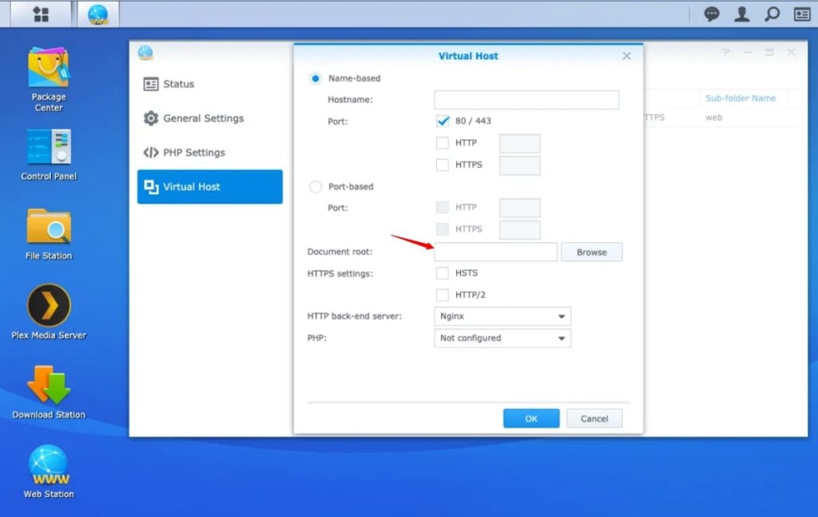Click Sub-folder Name column header
The image size is (818, 517).
(741, 98)
